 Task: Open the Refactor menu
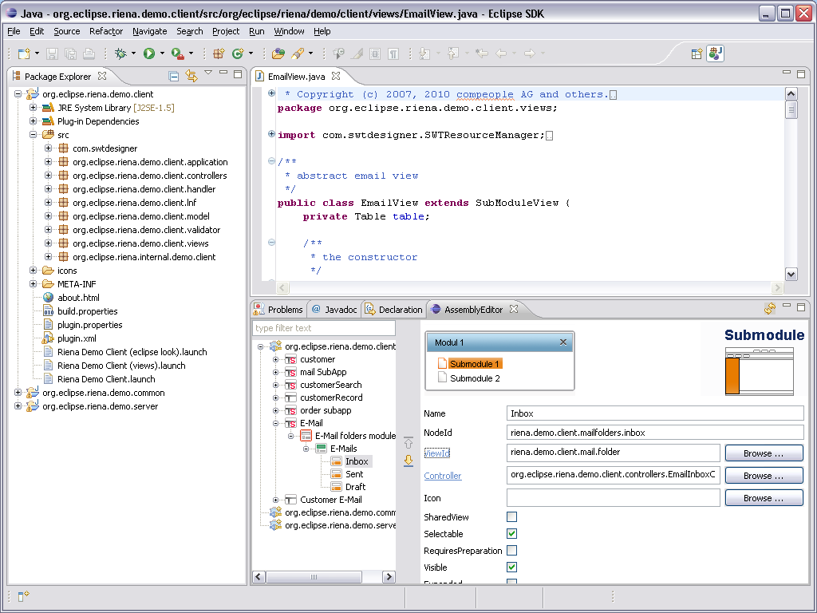106,31
